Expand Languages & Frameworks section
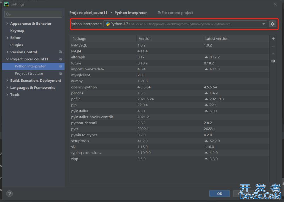Viewport: 284px width, 202px height. (7, 87)
